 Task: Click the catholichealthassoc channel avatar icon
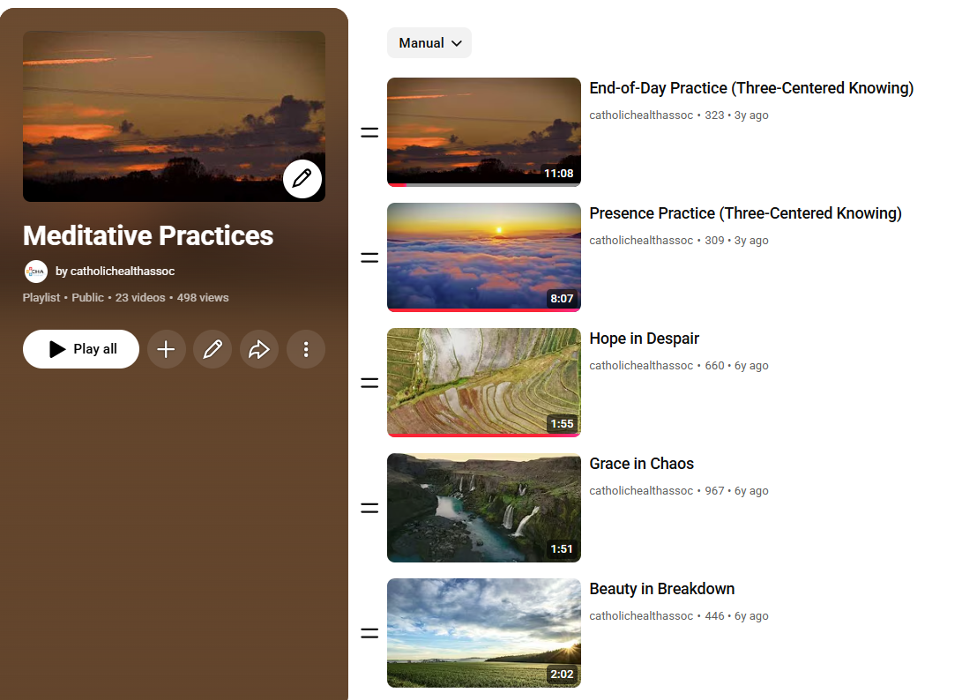pos(35,272)
